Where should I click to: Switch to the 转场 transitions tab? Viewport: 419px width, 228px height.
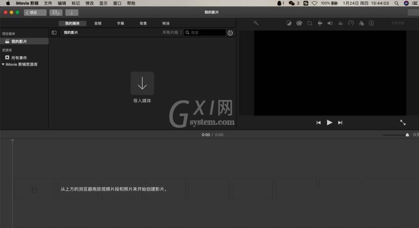point(166,23)
